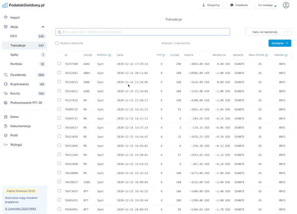Toggle the Wybierz widoczne checkbox
Image resolution: width=297 pixels, height=214 pixels.
coord(57,43)
